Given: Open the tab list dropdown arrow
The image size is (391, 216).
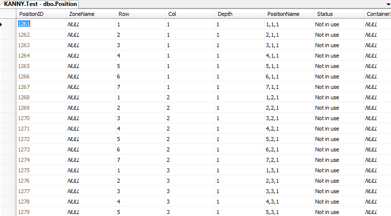Looking at the screenshot, I should (388, 4).
